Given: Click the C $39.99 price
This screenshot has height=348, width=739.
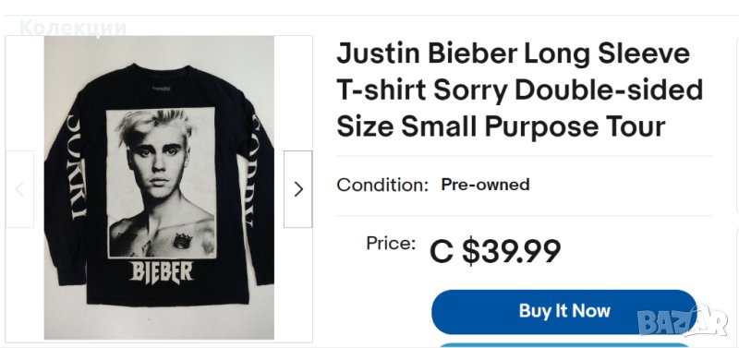Looking at the screenshot, I should 495,251.
